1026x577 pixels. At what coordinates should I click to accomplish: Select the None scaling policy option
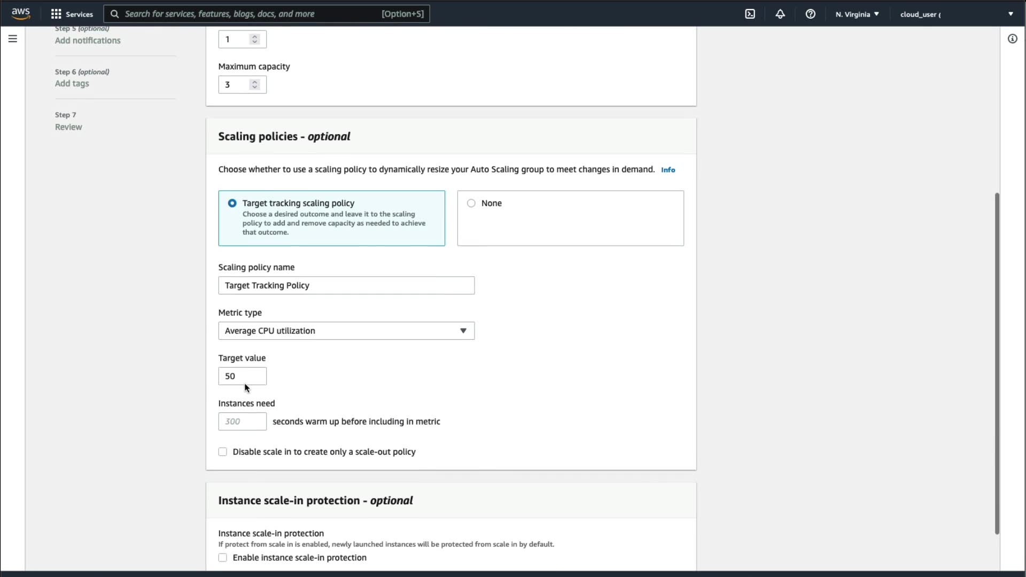point(471,203)
